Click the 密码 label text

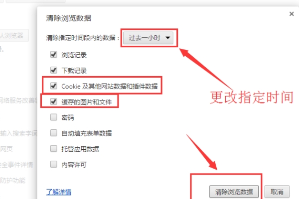[68, 117]
